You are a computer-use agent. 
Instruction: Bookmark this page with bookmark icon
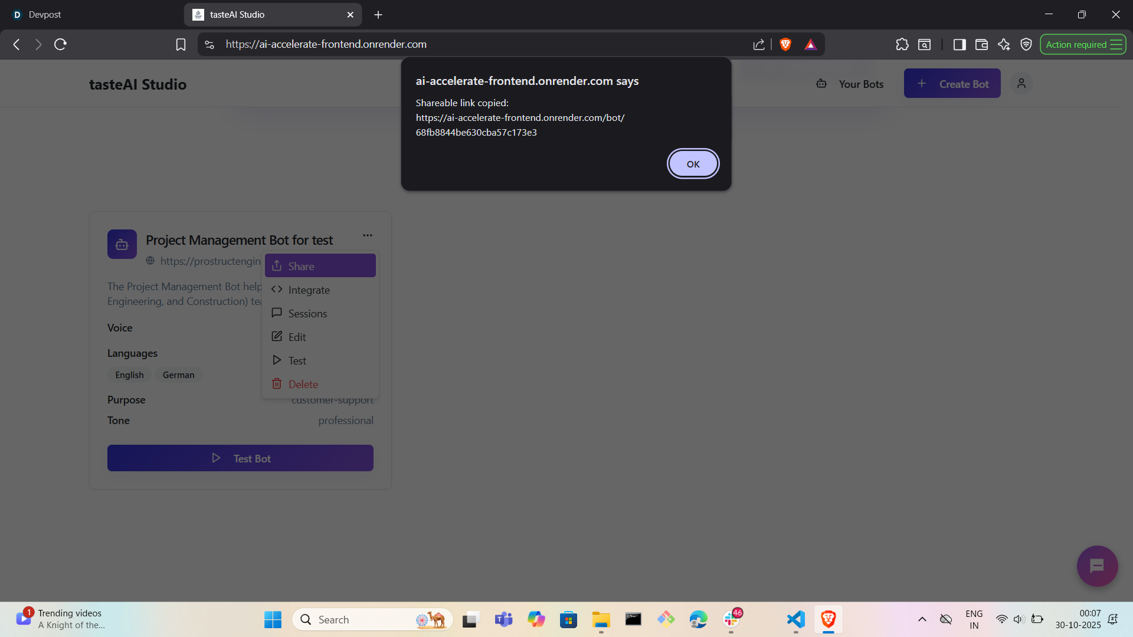181,44
